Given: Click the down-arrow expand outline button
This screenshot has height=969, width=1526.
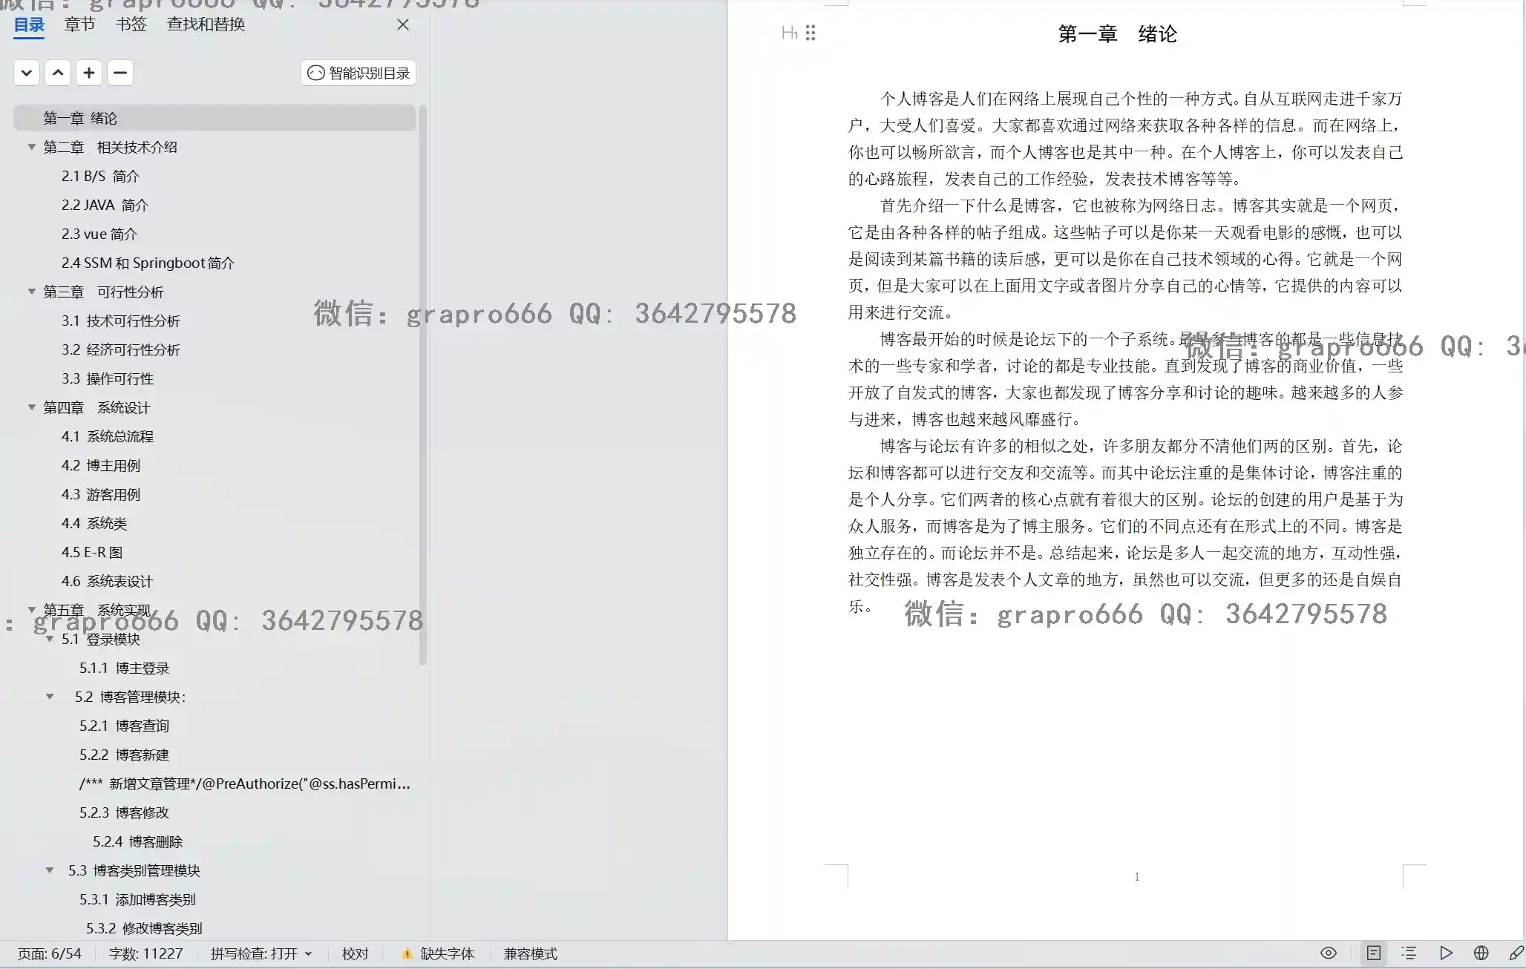Looking at the screenshot, I should pyautogui.click(x=27, y=73).
